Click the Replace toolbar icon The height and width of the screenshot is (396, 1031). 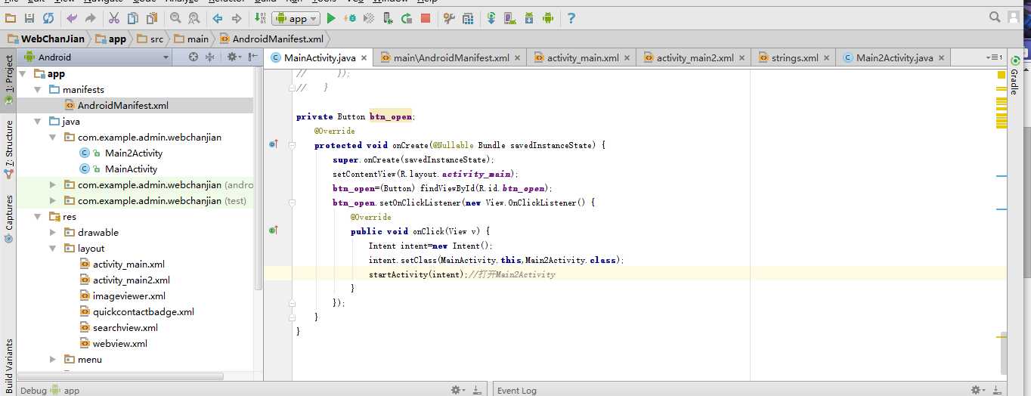[194, 18]
